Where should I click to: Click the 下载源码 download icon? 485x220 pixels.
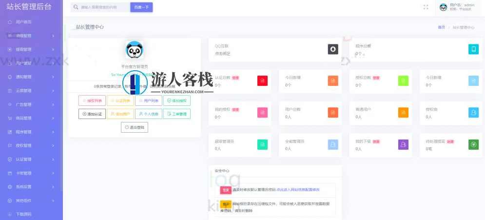(10, 214)
